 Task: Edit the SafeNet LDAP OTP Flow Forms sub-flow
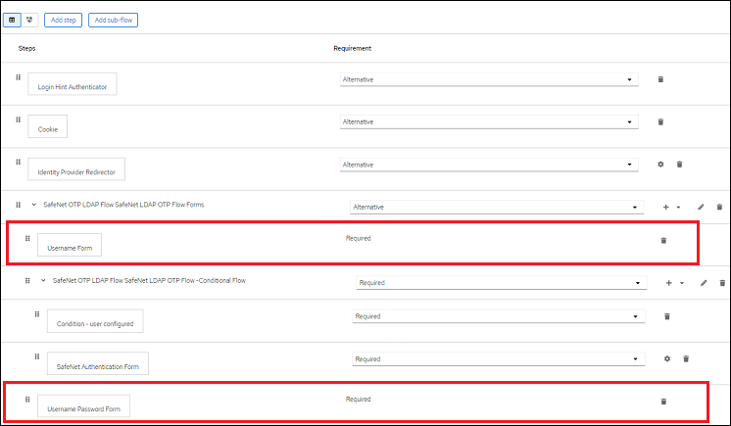[701, 207]
